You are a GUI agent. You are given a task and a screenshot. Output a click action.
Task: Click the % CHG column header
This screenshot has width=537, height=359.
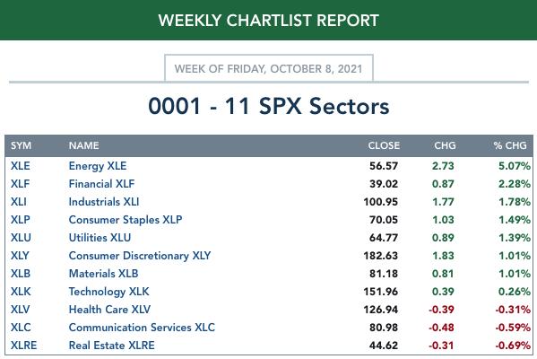(510, 145)
